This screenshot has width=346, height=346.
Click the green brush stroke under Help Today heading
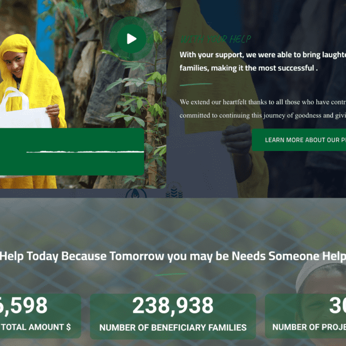click(x=171, y=274)
